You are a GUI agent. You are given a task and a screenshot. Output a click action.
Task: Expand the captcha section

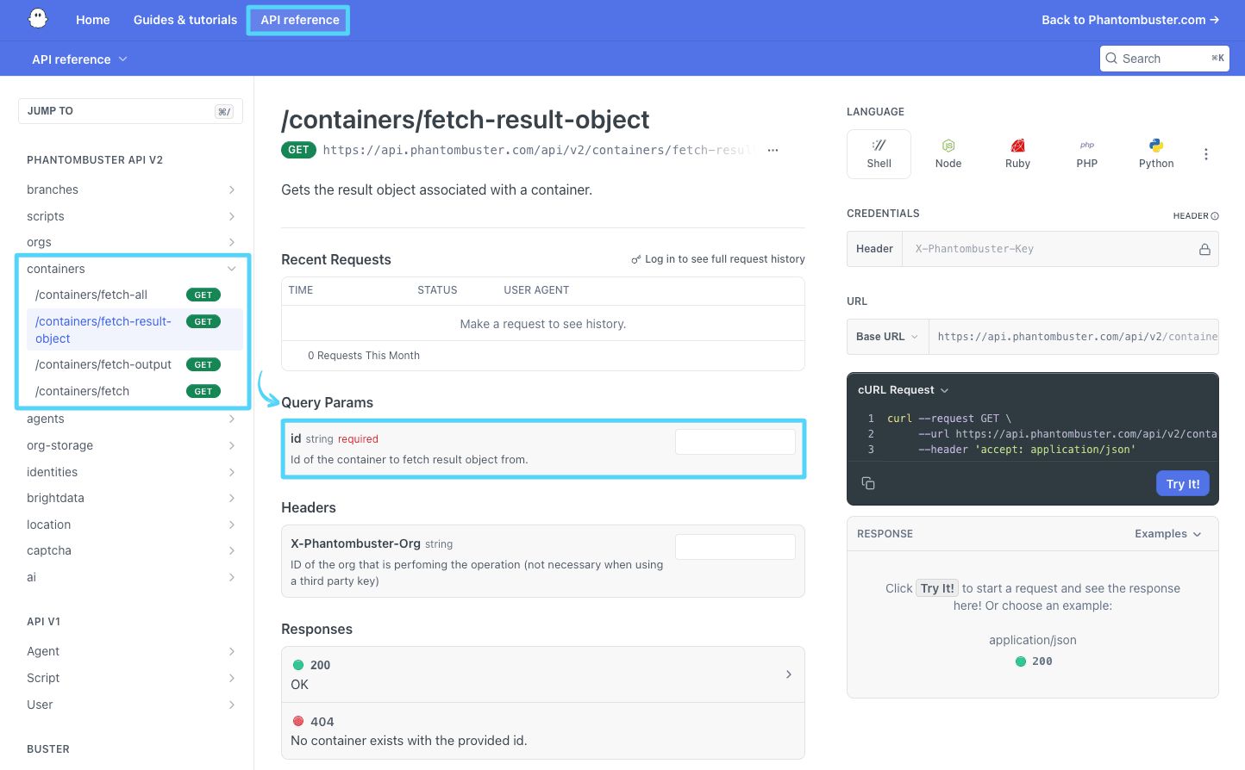tap(232, 550)
